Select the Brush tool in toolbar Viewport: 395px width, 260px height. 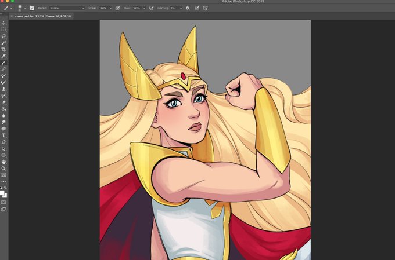pyautogui.click(x=3, y=63)
